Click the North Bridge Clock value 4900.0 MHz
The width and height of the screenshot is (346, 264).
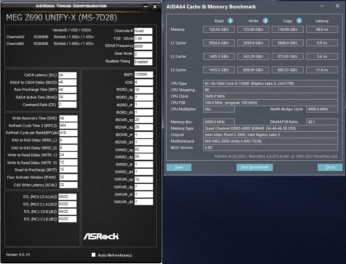[x=322, y=109]
